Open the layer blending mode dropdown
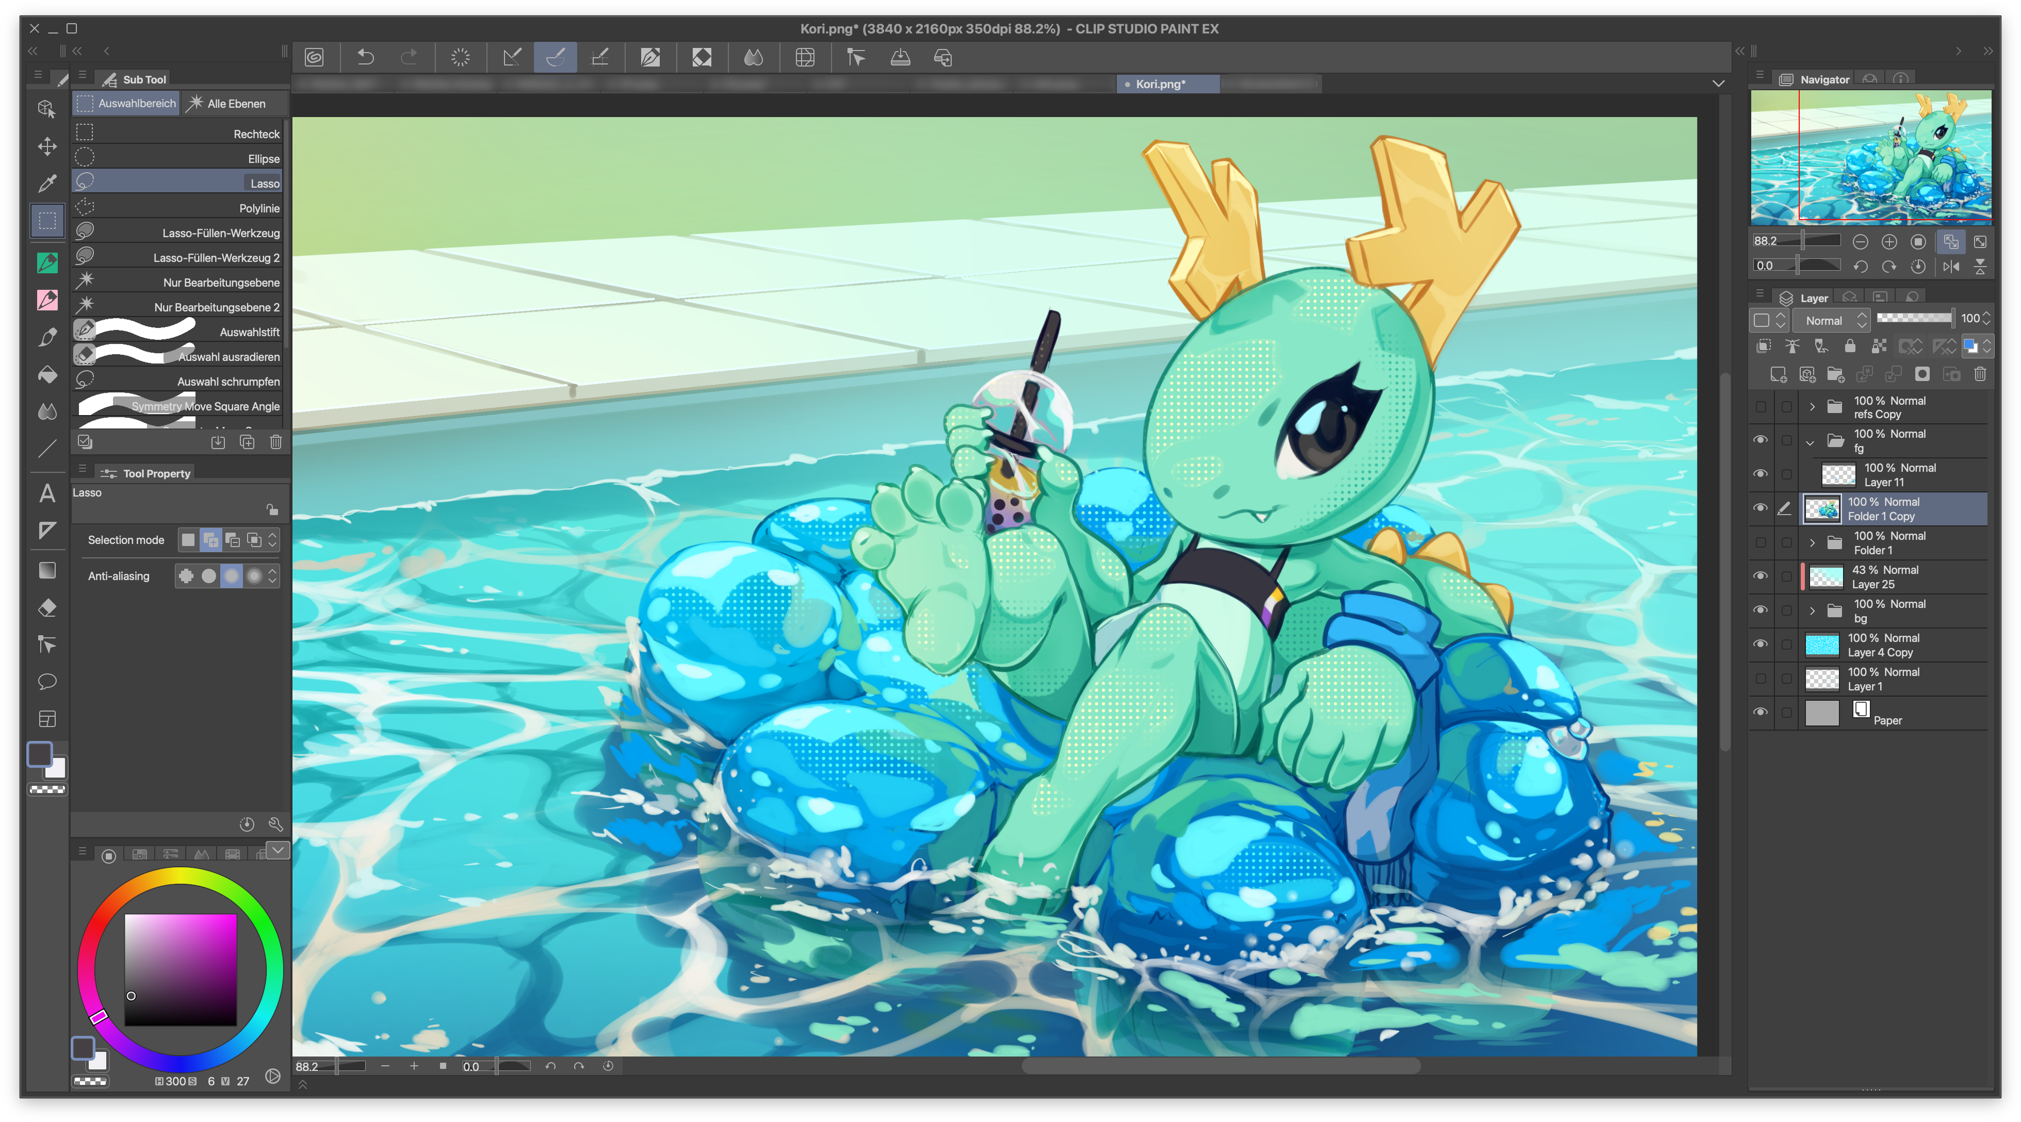Image resolution: width=2021 pixels, height=1122 pixels. [x=1833, y=320]
